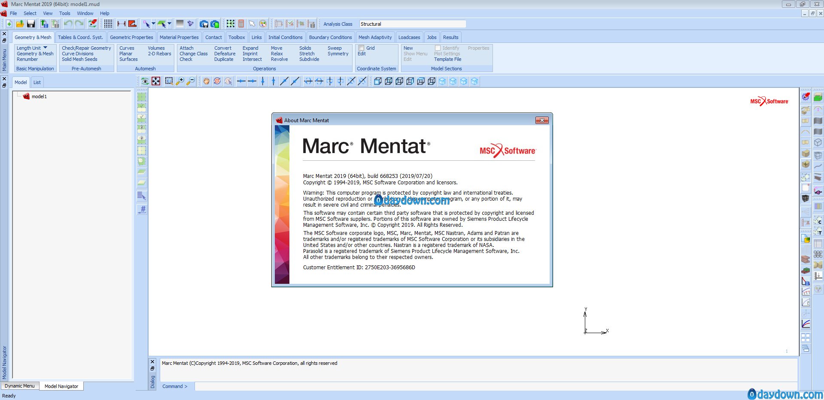Click New in Model Sections
824x400 pixels.
coord(408,48)
